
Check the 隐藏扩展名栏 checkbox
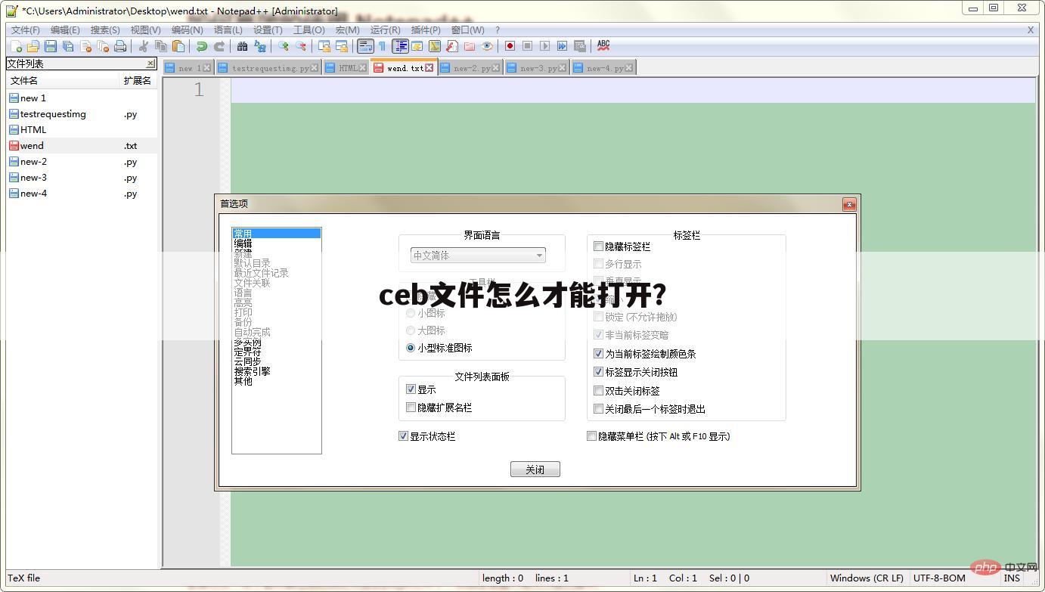pyautogui.click(x=411, y=408)
